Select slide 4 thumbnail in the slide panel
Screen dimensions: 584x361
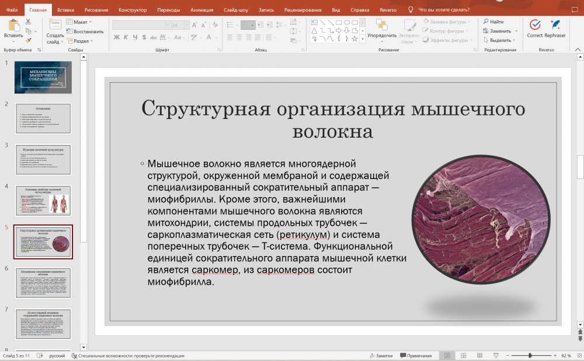pos(43,201)
